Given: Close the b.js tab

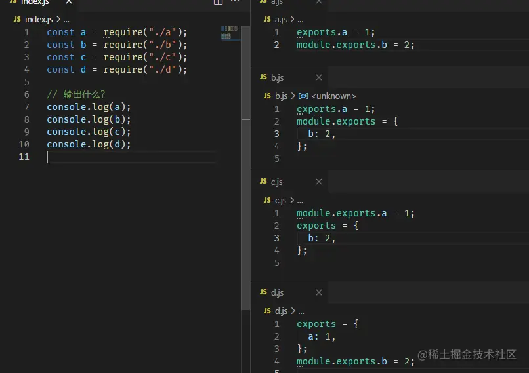Looking at the screenshot, I should [319, 77].
